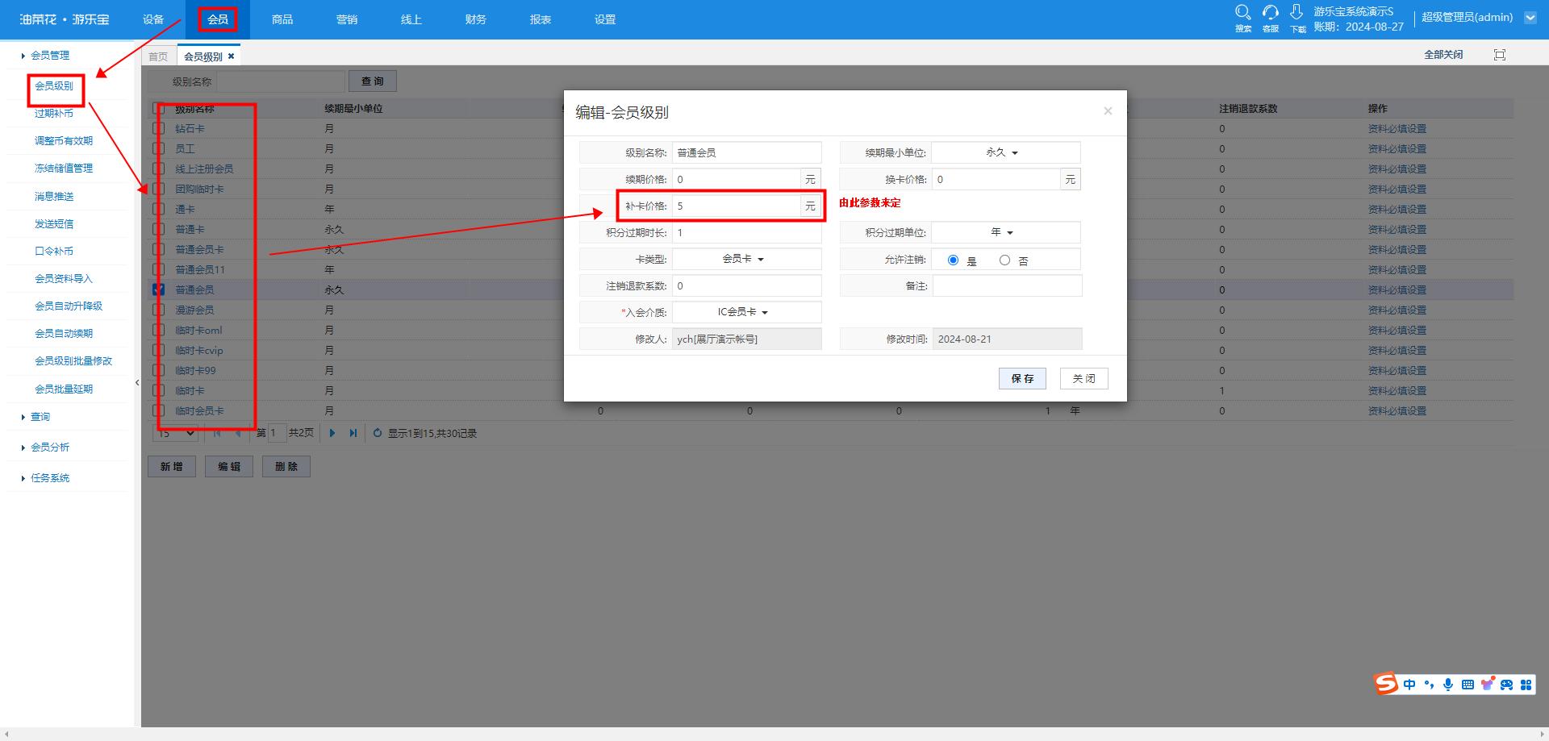The image size is (1549, 741).
Task: Open 会员自动升降级 in sidebar
Action: click(x=69, y=306)
